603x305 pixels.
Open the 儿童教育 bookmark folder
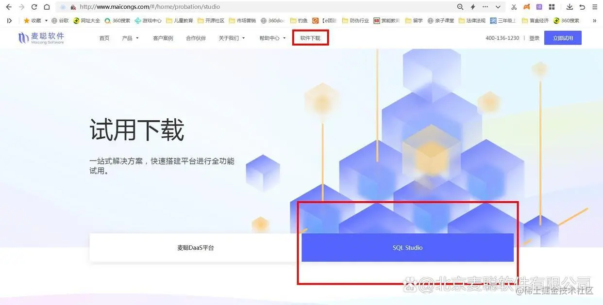[x=180, y=20]
